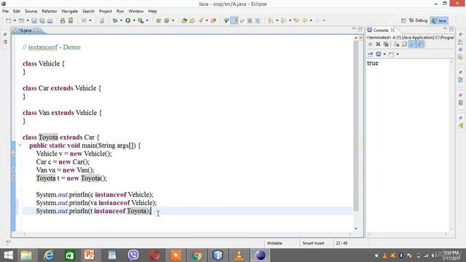Collapse the main method fold marker
This screenshot has width=466, height=262.
tap(20, 145)
